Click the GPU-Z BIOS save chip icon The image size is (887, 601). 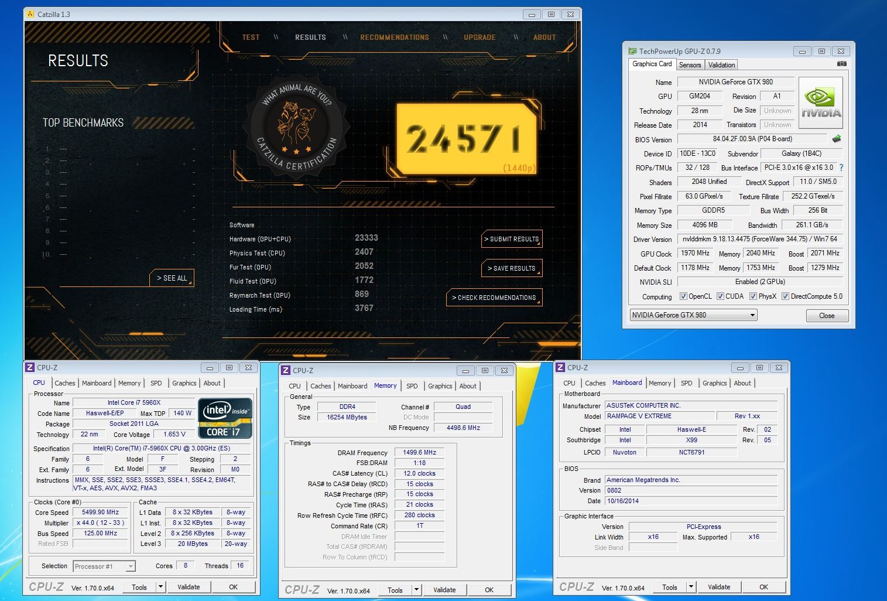[836, 139]
